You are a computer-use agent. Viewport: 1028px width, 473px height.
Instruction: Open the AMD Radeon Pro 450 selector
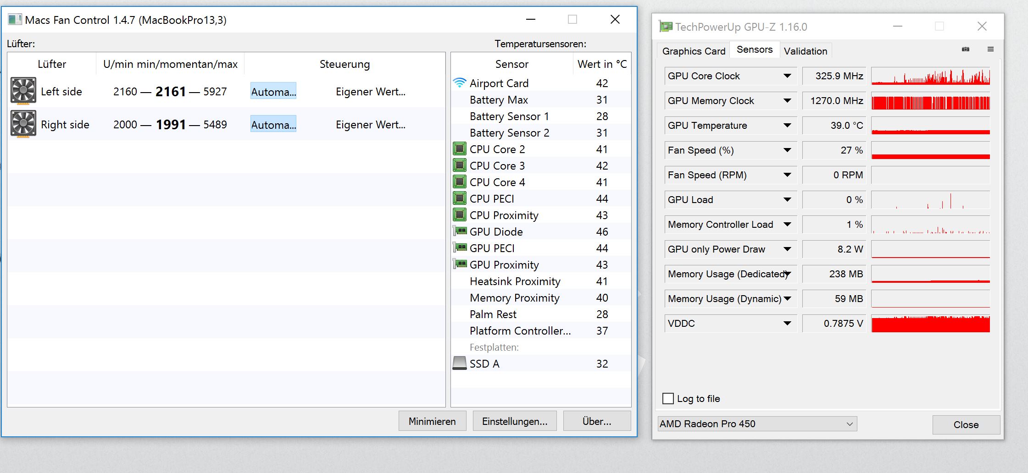(757, 424)
